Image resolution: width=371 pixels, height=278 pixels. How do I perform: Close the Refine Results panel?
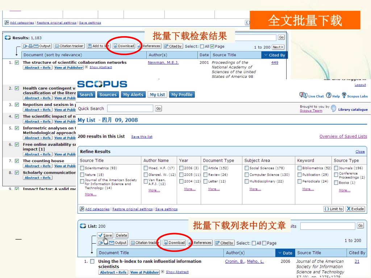[x=360, y=152]
